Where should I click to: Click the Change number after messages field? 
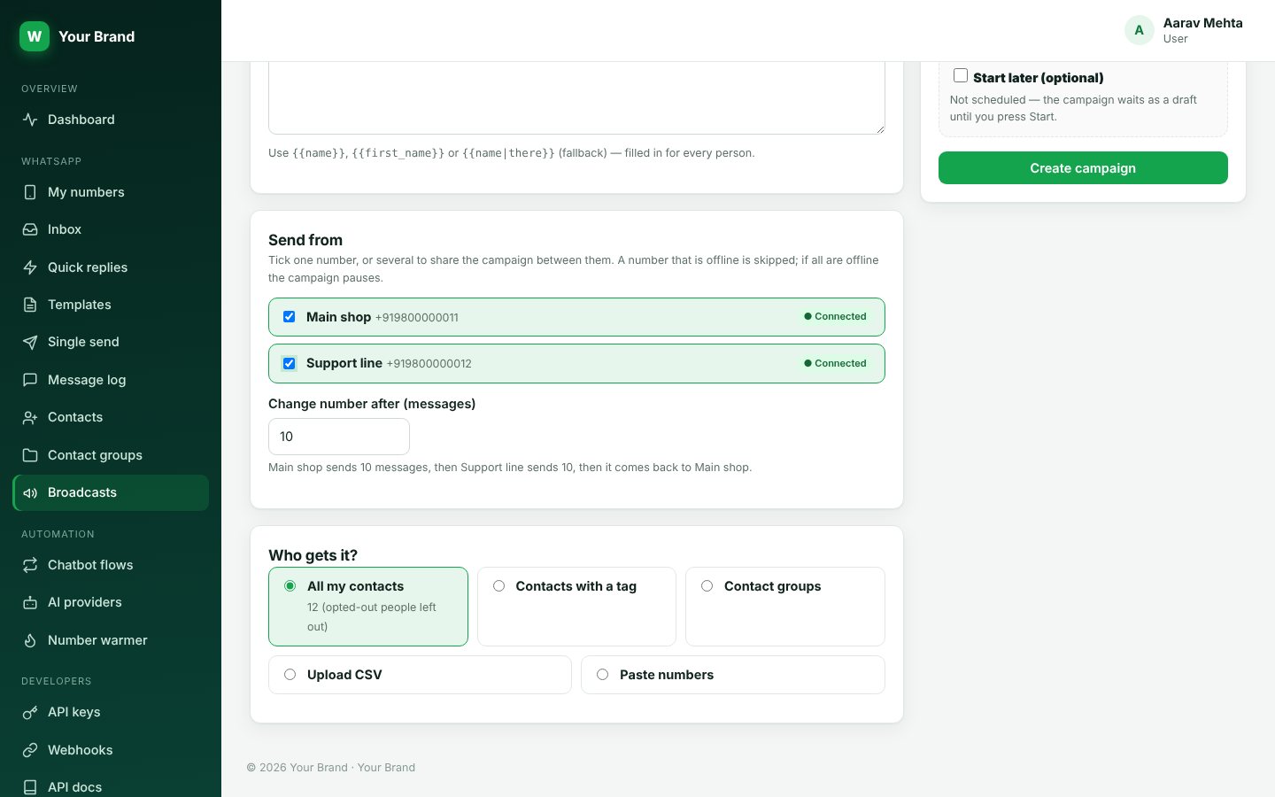339,437
